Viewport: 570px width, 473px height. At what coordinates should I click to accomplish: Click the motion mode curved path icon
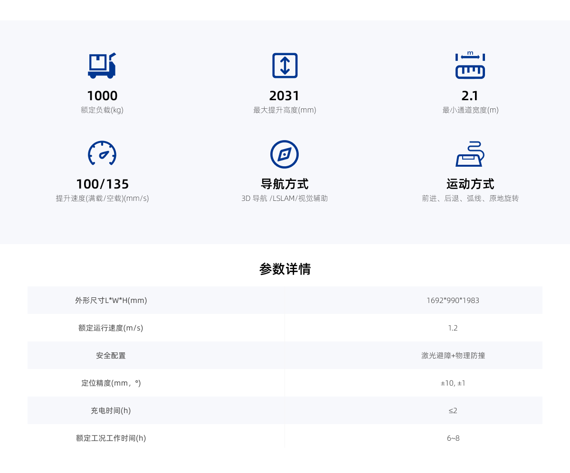click(x=470, y=153)
